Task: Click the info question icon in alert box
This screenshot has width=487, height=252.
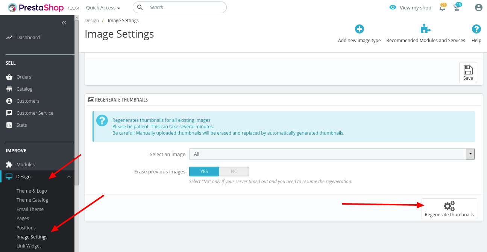Action: [102, 120]
